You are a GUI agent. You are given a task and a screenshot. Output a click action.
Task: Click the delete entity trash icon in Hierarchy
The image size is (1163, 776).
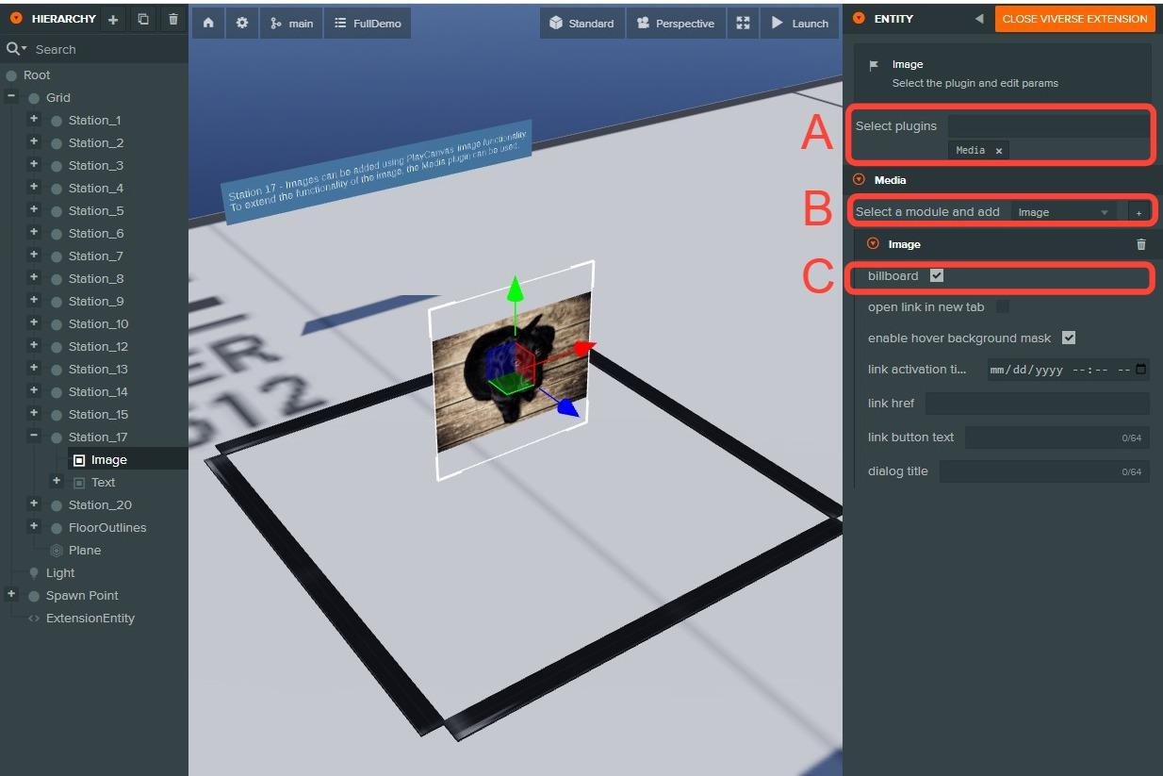click(173, 19)
